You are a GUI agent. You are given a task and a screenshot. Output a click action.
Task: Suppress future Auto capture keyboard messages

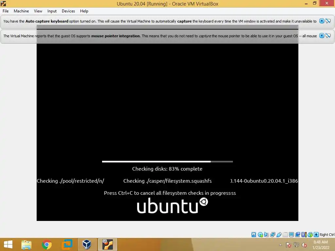(328, 21)
